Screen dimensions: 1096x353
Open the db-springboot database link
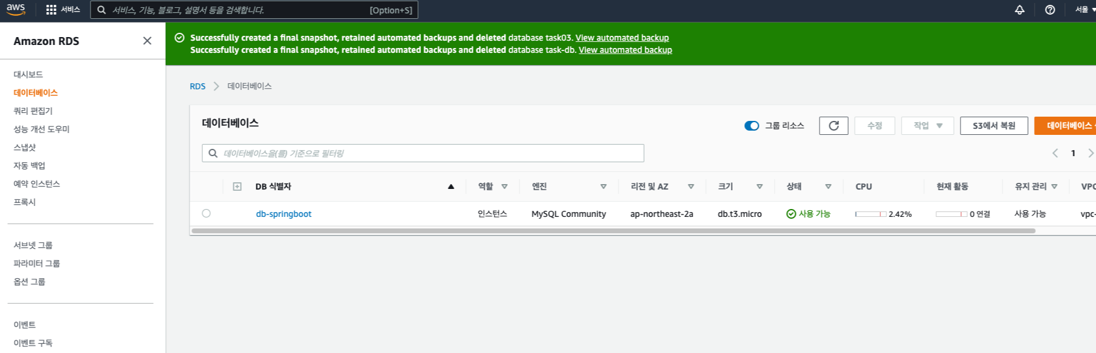coord(284,214)
